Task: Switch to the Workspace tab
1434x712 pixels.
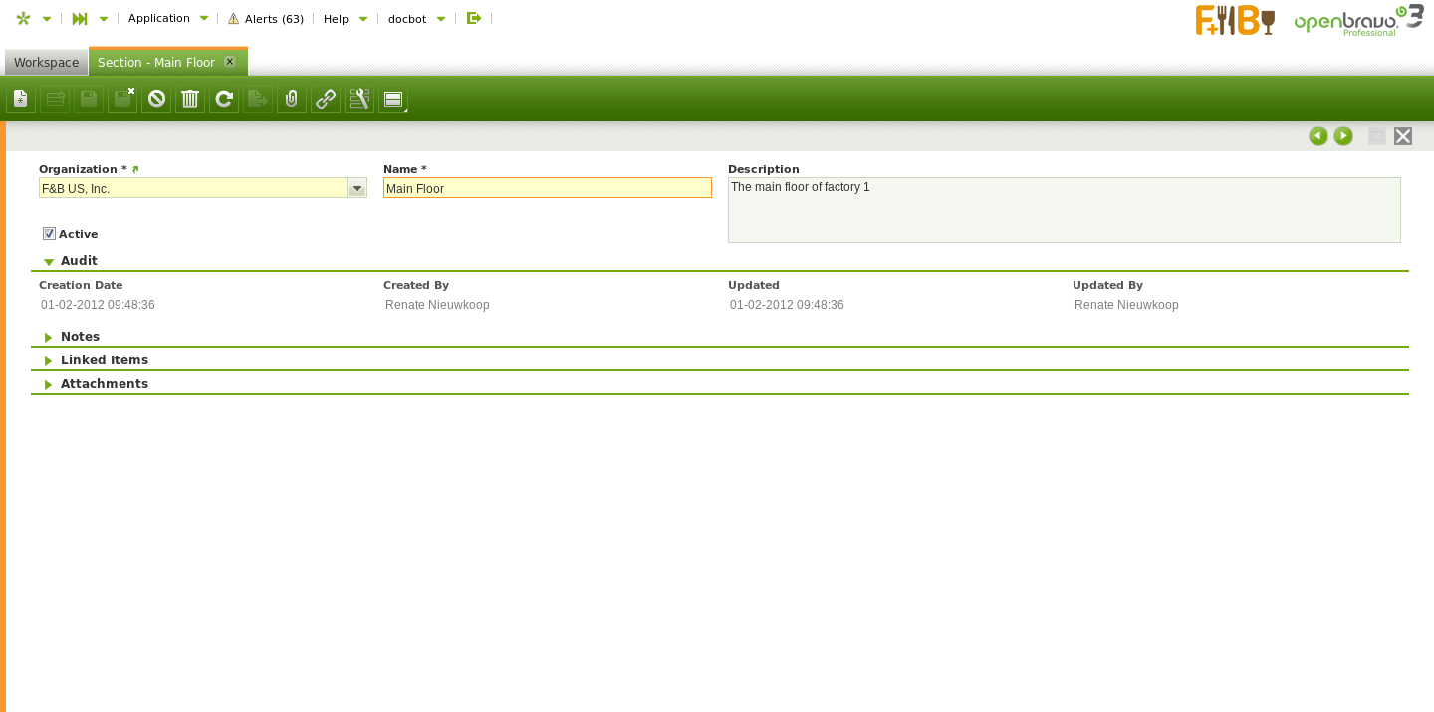Action: tap(46, 62)
